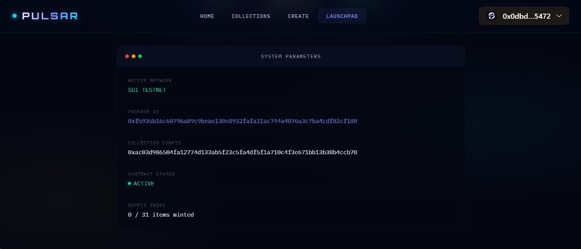Click the green window dot
The image size is (581, 249).
tap(140, 56)
